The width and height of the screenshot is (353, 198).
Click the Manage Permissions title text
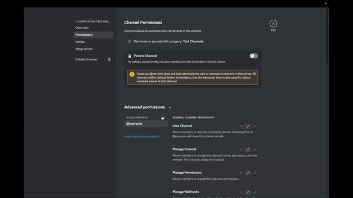pyautogui.click(x=187, y=173)
